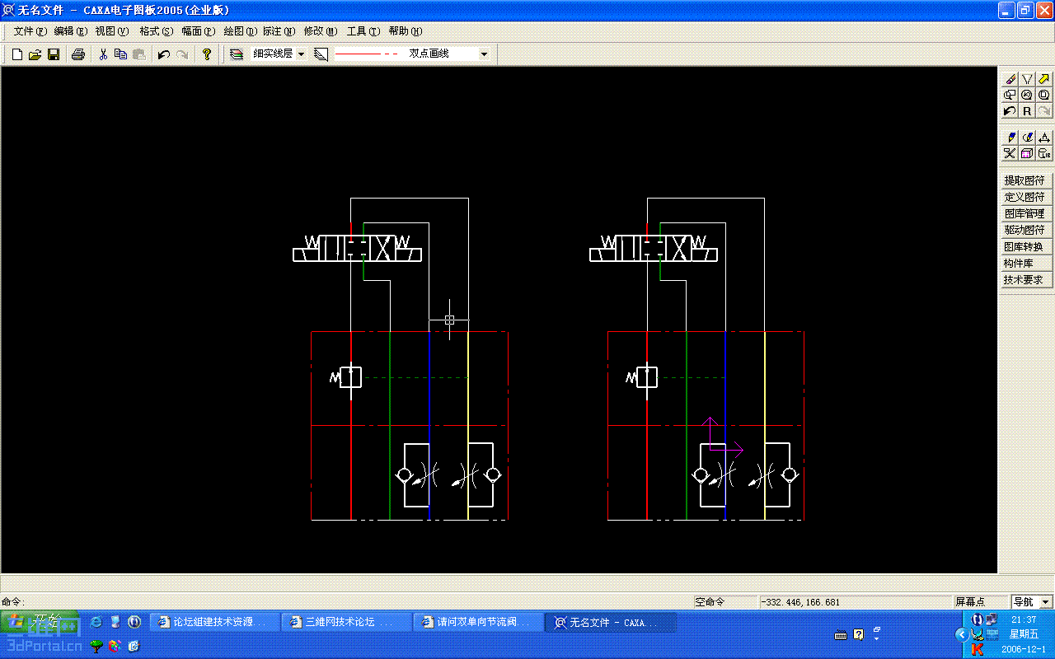1055x659 pixels.
Task: Click the zoom window magnifier icon
Action: [x=1010, y=95]
